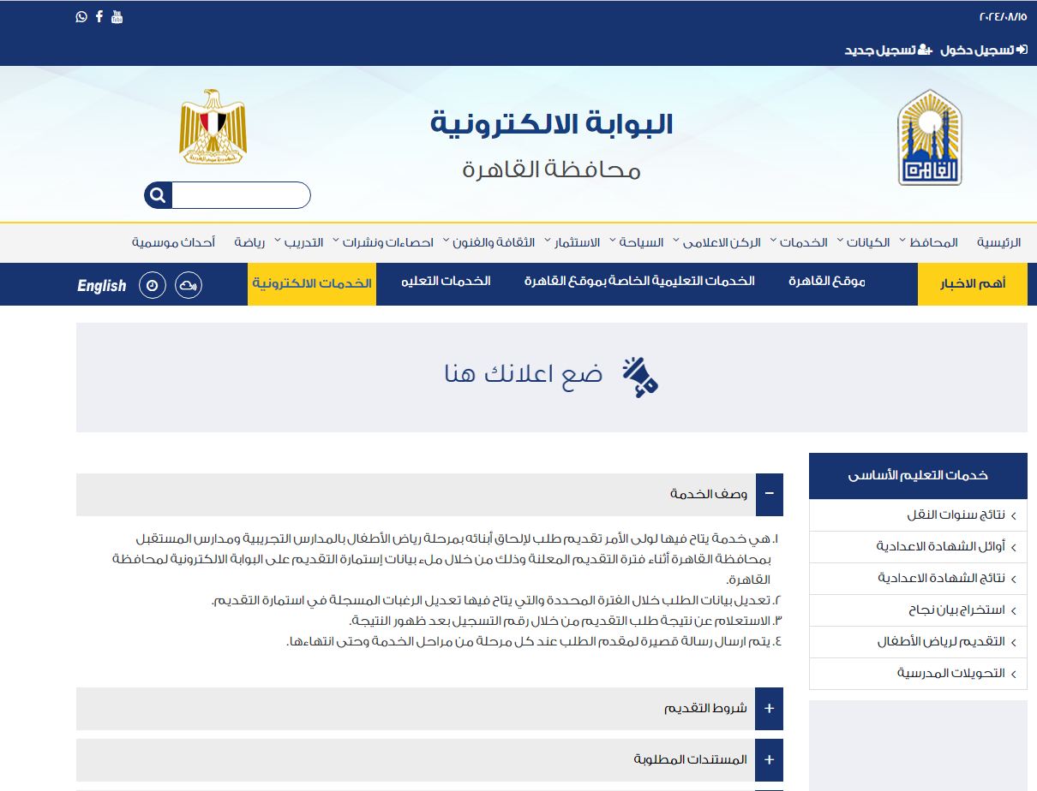Viewport: 1037px width, 791px height.
Task: Expand the شروط التقديم section
Action: (x=769, y=709)
